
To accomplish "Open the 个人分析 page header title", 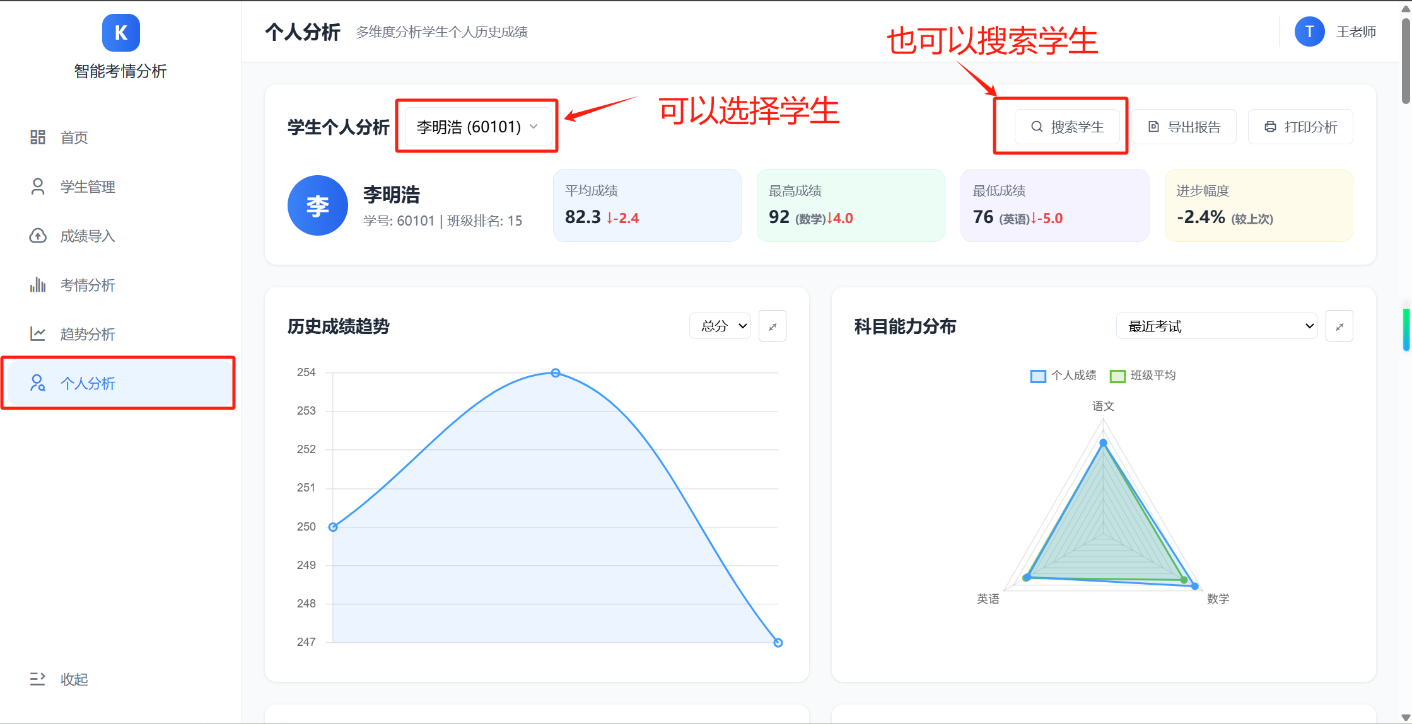I will [x=303, y=32].
